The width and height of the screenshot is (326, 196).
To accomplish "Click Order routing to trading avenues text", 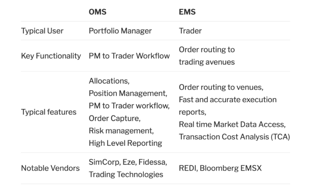I will (207, 56).
